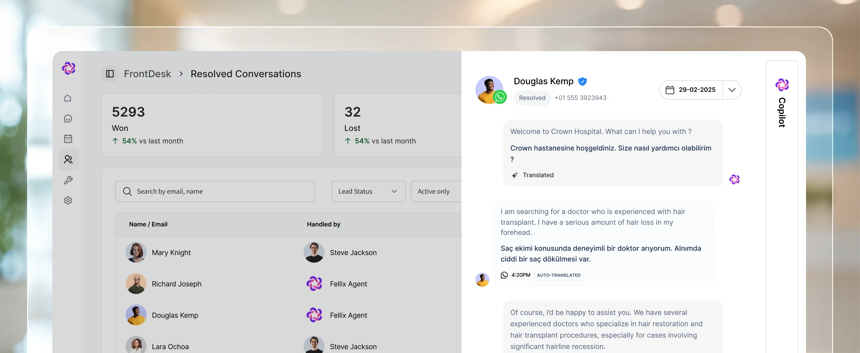Click the blue verified badge next to Douglas Kemp

(x=583, y=81)
